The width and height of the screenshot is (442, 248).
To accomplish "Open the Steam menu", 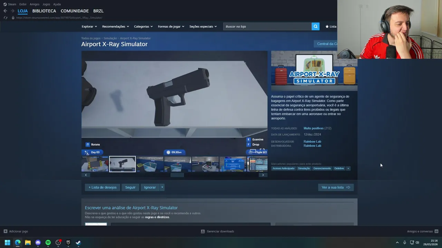I will [x=12, y=4].
